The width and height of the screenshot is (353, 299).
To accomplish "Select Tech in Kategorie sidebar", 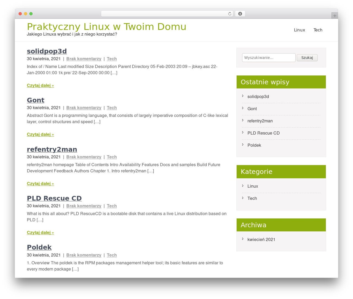I will (x=252, y=198).
